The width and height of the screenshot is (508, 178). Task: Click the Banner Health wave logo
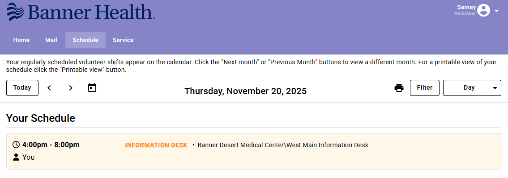click(16, 11)
